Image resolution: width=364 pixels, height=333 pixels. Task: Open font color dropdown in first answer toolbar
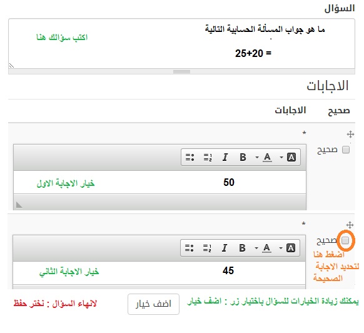pos(257,157)
